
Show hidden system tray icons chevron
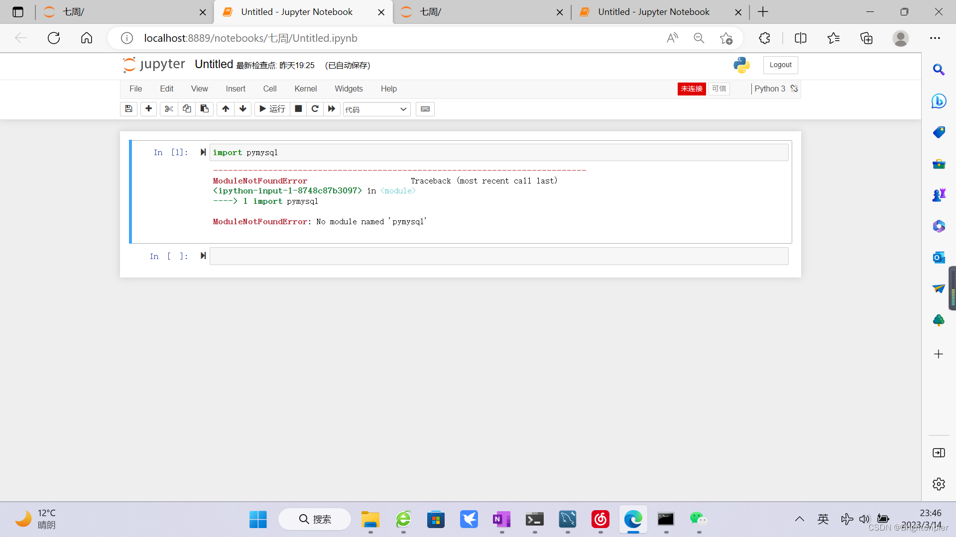tap(800, 519)
